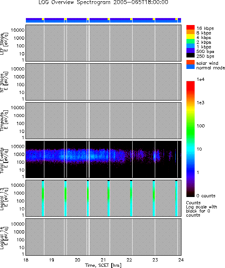This screenshot has width=225, height=268.
Task: Click the normal mode legend swatch
Action: [x=191, y=67]
